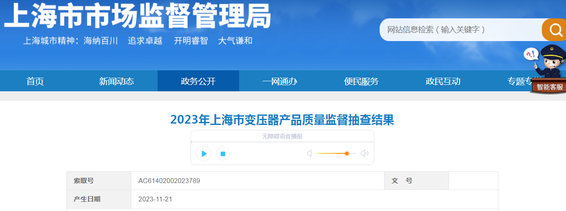566x211 pixels.
Task: Go to the 首页 navigation item
Action: (35, 81)
